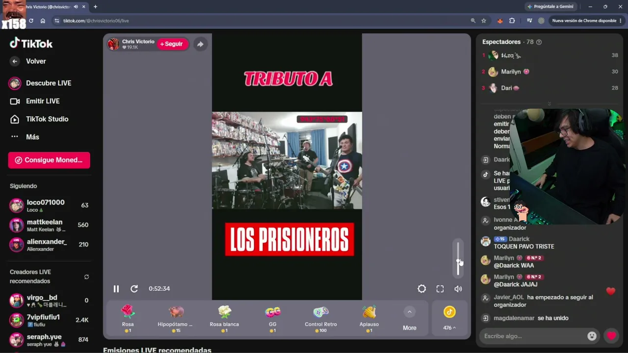Send a like with the heart button
The width and height of the screenshot is (628, 353).
coord(611,336)
